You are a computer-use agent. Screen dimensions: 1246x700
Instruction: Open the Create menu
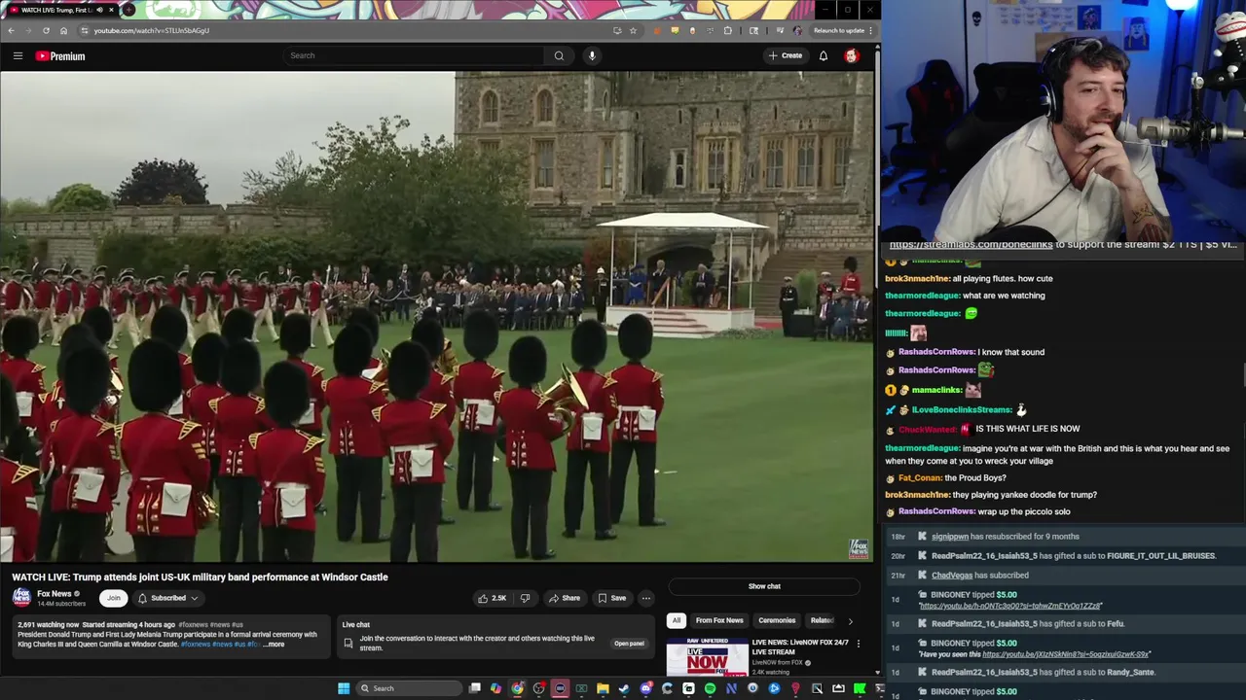(x=785, y=55)
